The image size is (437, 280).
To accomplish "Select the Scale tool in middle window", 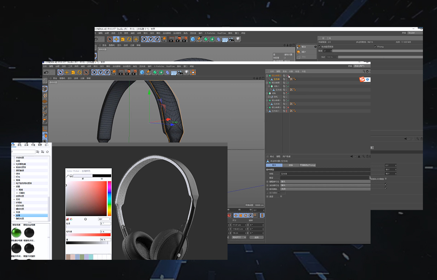I will tap(73, 72).
